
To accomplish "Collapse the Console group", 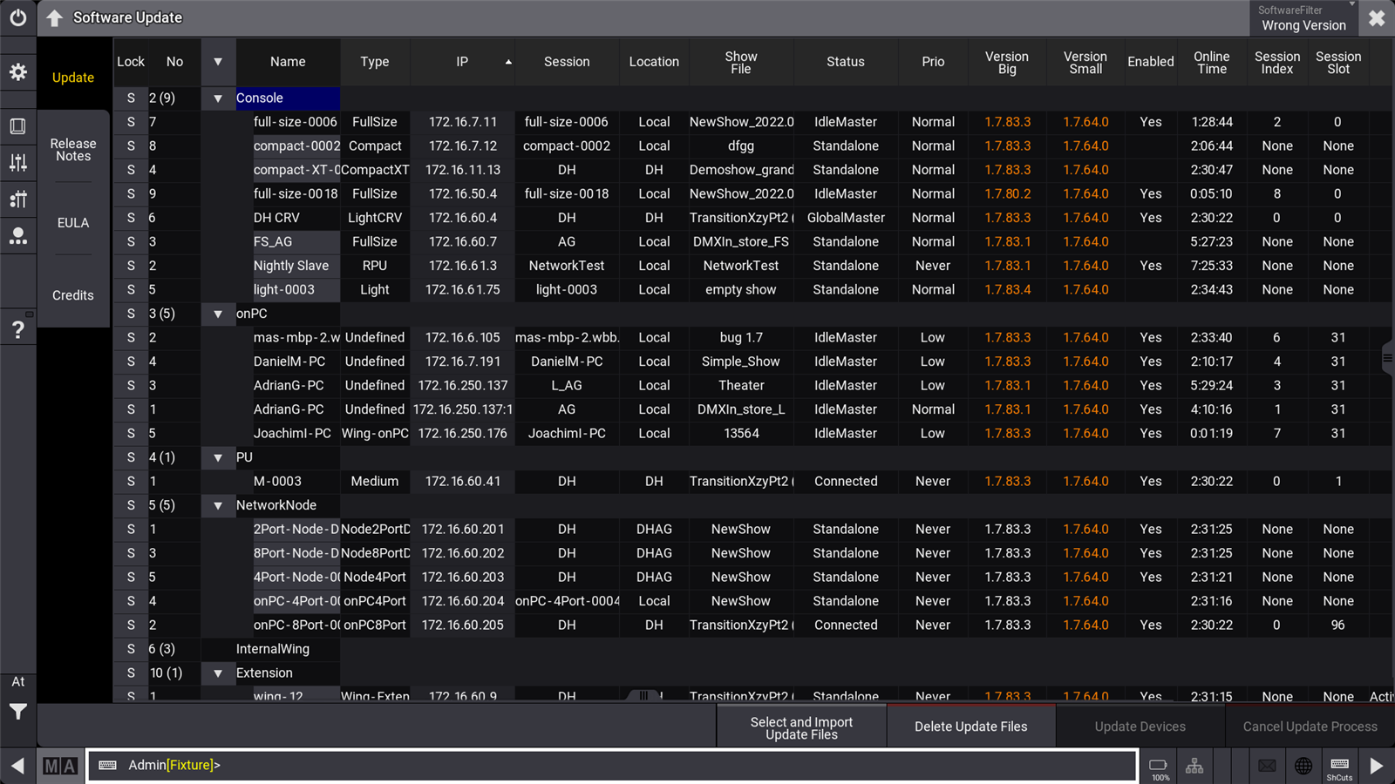I will pyautogui.click(x=218, y=98).
